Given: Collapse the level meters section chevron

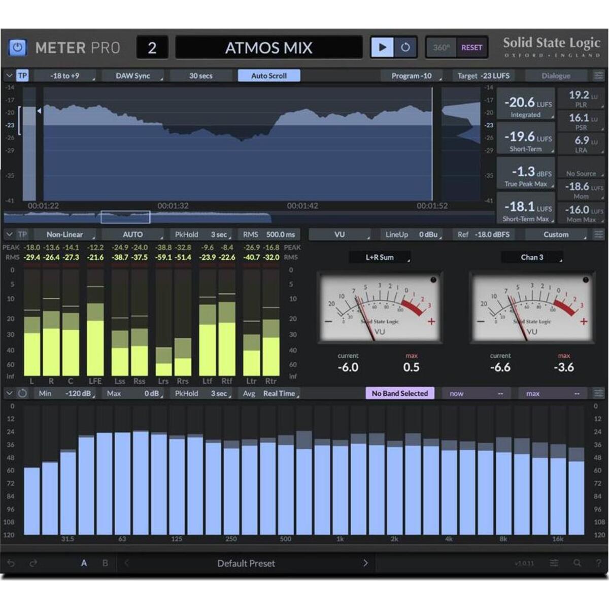Looking at the screenshot, I should pos(9,234).
